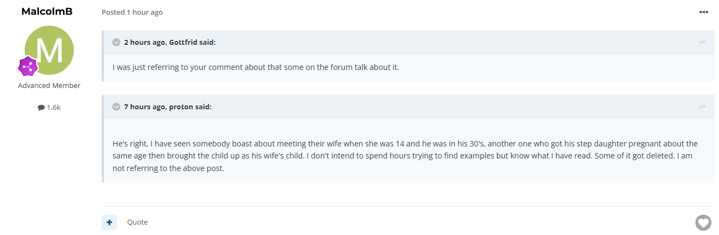Click the '2 hours ago, Gottfrid said' header
719x235 pixels.
coord(170,43)
